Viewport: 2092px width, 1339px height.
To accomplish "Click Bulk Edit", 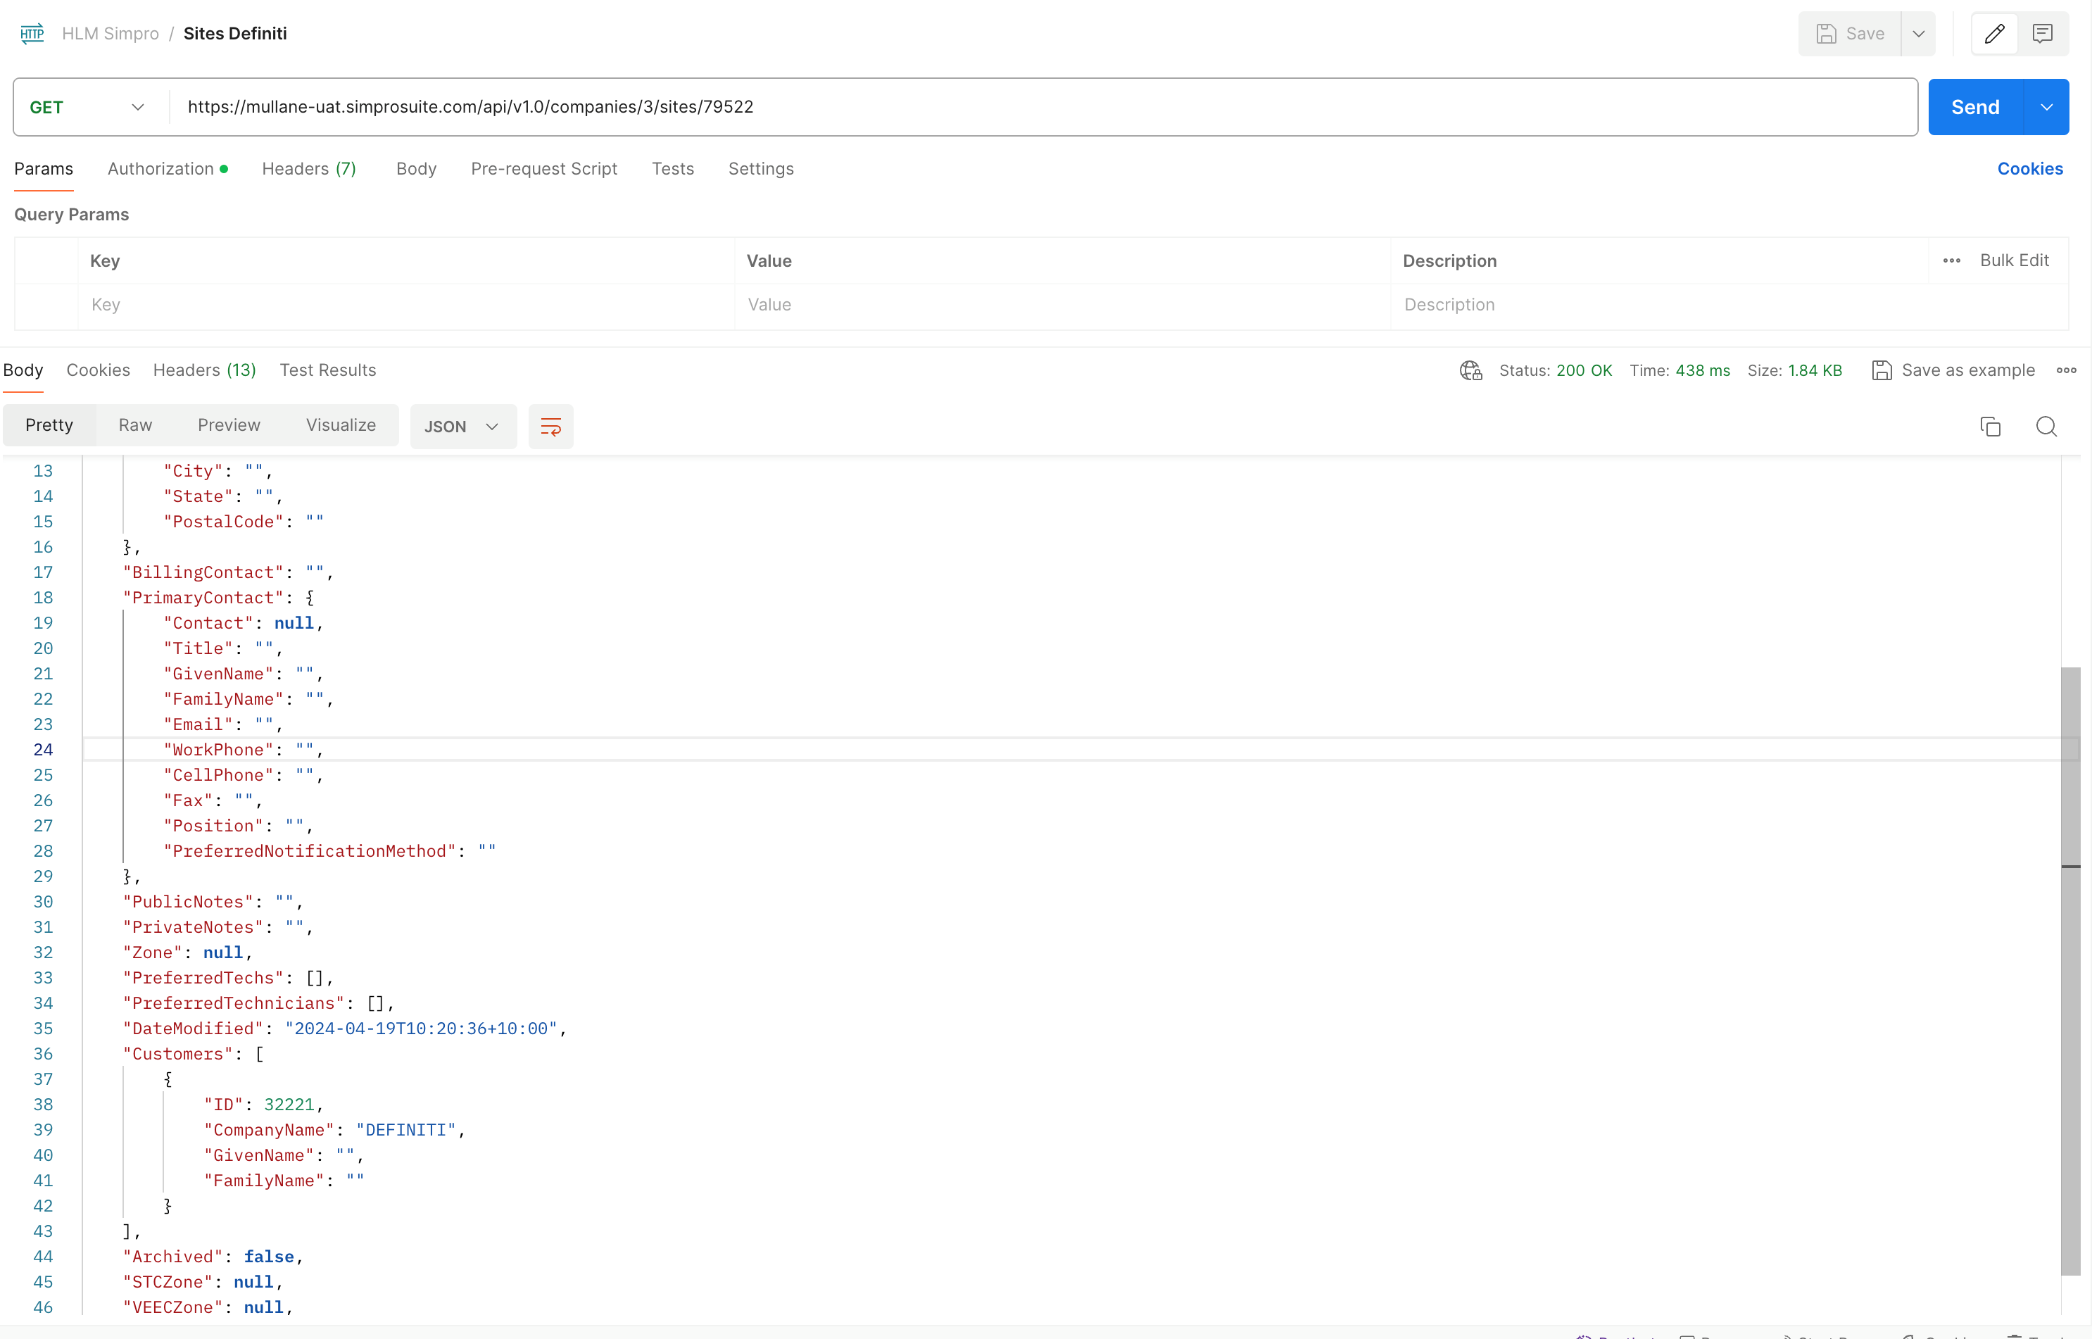I will 2014,261.
